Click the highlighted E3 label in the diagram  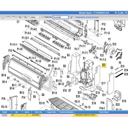(x=104, y=65)
